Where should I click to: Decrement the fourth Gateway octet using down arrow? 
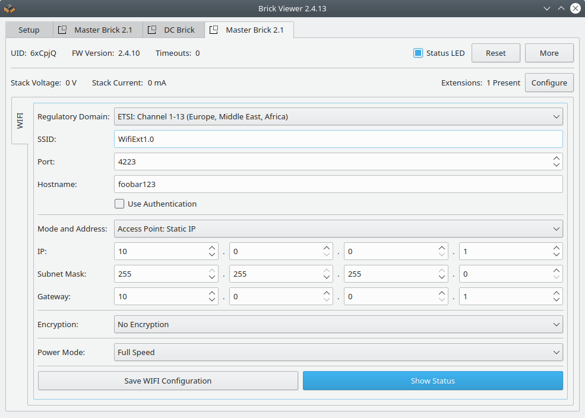[x=556, y=300]
